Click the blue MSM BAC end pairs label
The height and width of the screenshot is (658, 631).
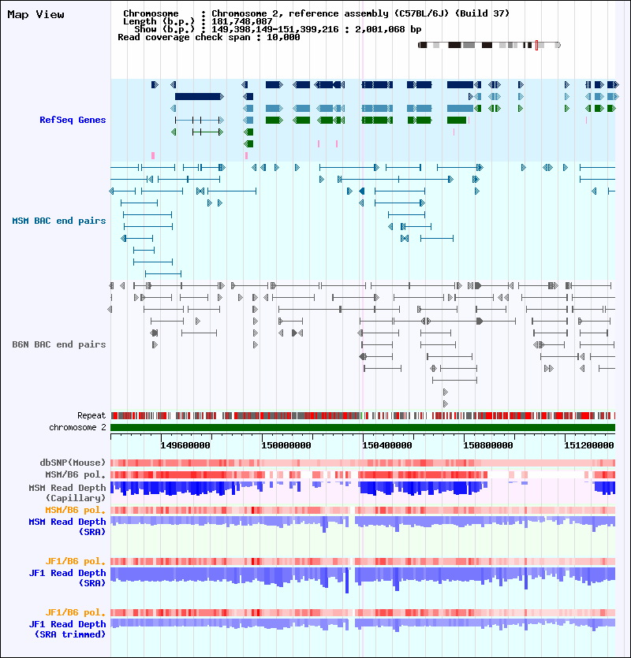tap(59, 221)
